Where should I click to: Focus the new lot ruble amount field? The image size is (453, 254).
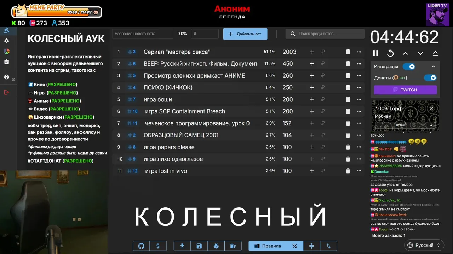point(205,34)
